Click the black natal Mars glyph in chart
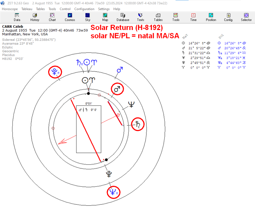The height and width of the screenshot is (218, 255). coord(117,89)
